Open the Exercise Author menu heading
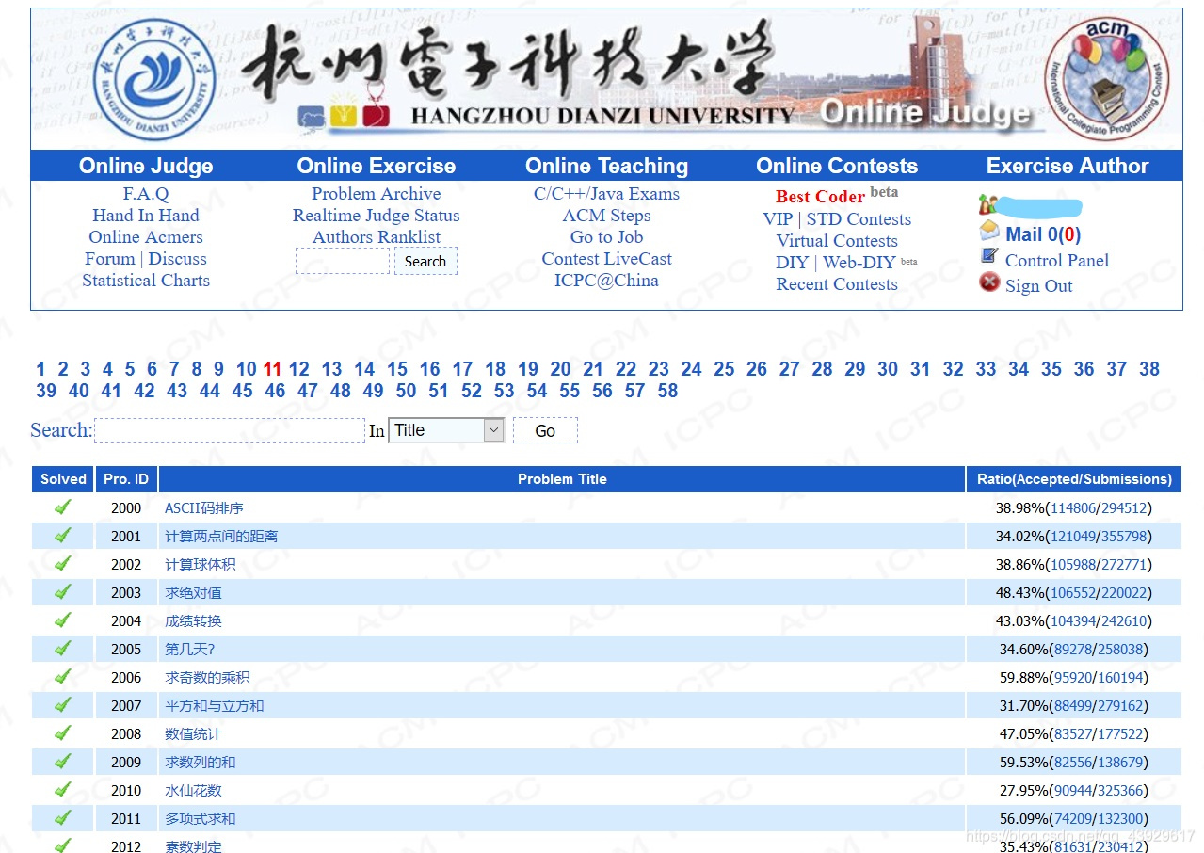Viewport: 1204px width, 853px height. pos(1068,166)
